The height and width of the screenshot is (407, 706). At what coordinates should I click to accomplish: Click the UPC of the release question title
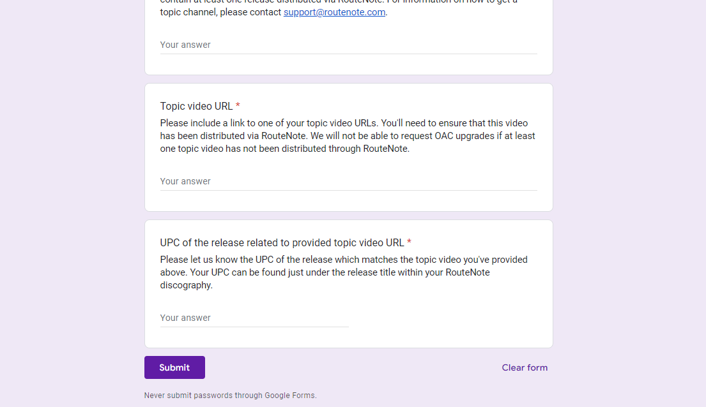coord(282,242)
